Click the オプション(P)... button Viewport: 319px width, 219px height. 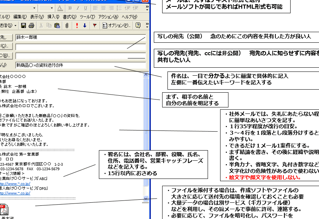point(116,25)
